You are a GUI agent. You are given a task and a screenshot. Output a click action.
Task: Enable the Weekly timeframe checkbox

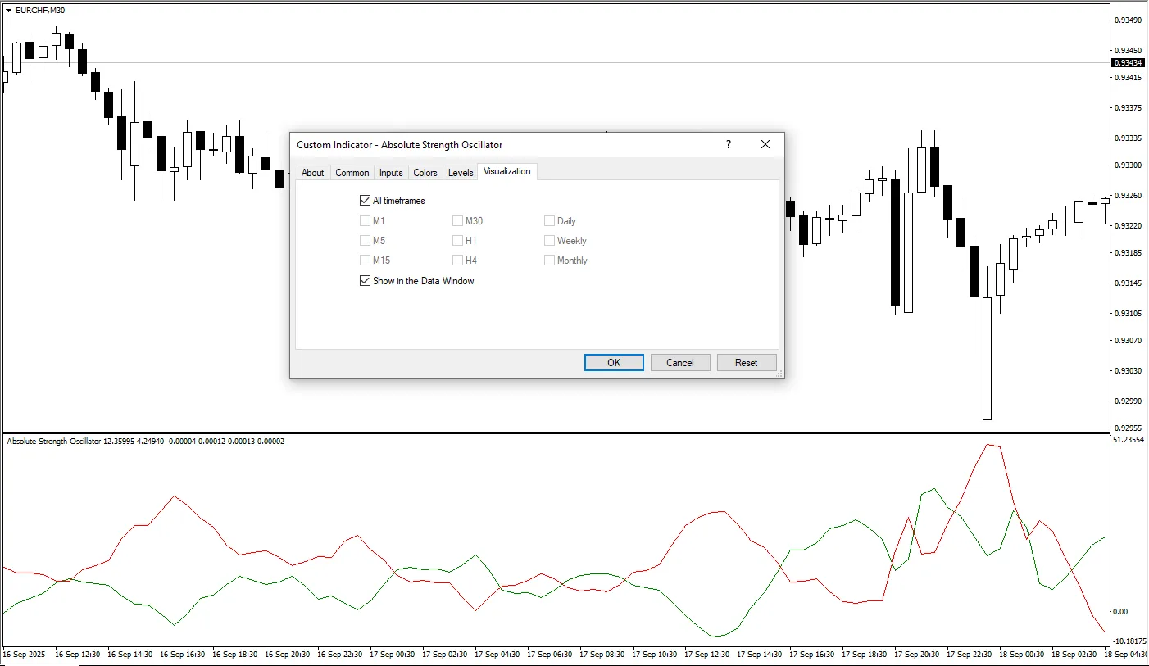(x=549, y=240)
